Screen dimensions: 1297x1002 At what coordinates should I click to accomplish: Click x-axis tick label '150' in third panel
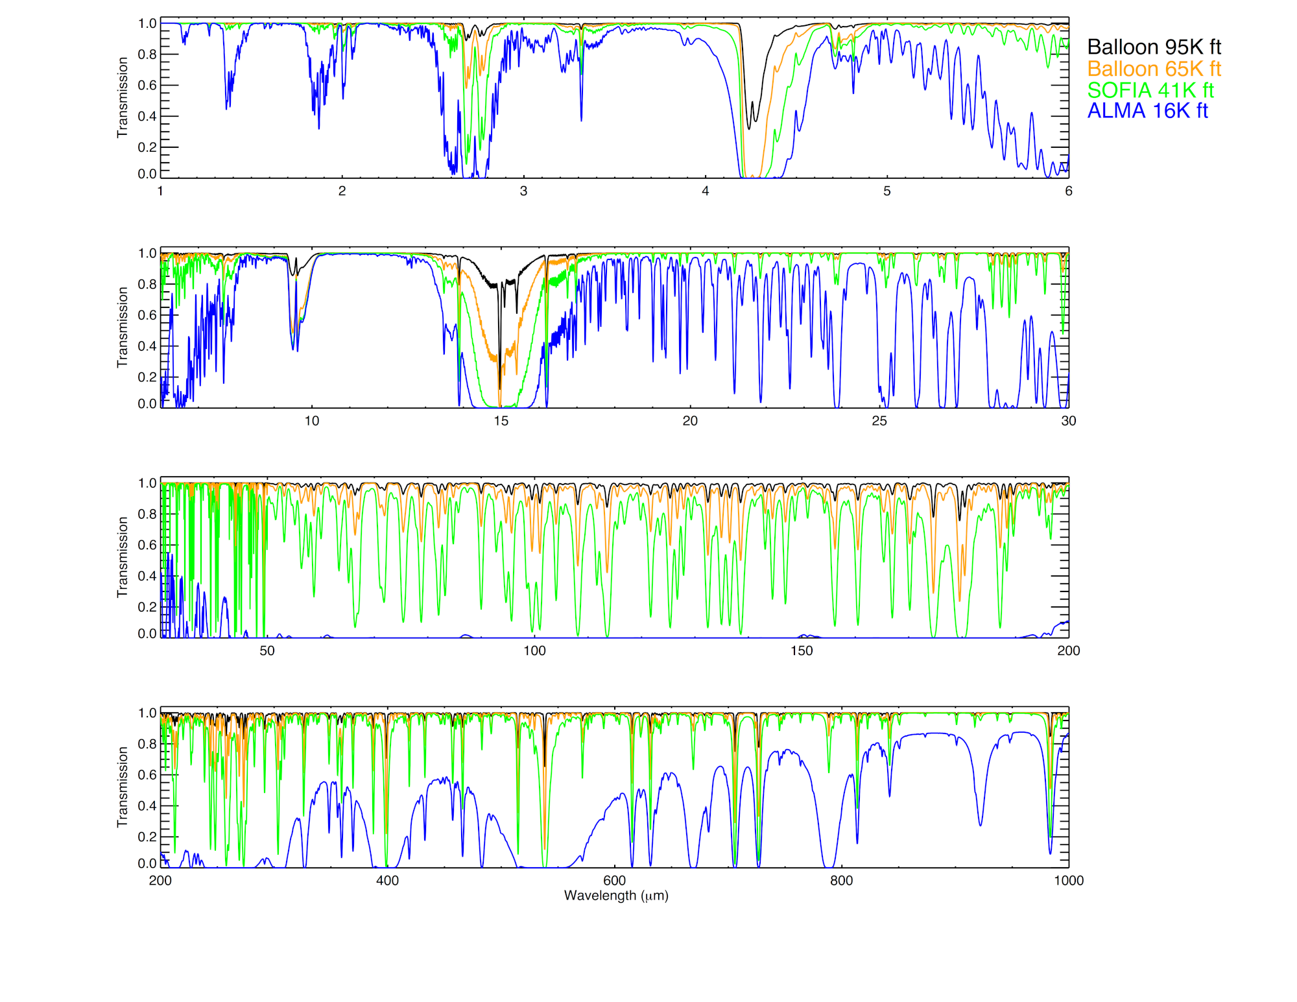(x=801, y=650)
